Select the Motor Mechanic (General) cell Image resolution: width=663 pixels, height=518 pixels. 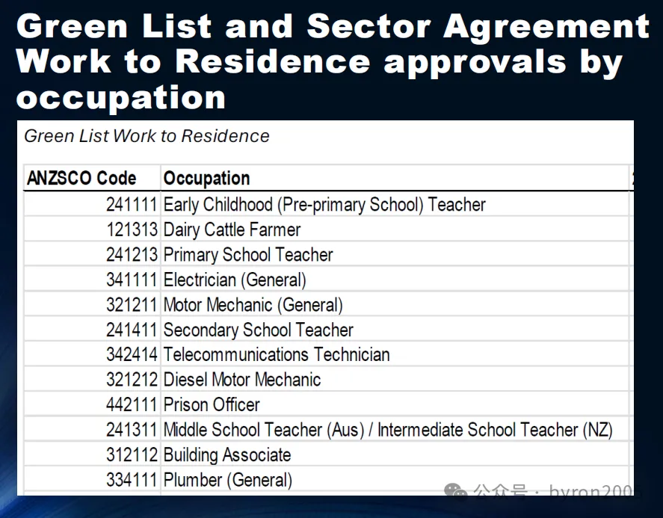pos(253,305)
